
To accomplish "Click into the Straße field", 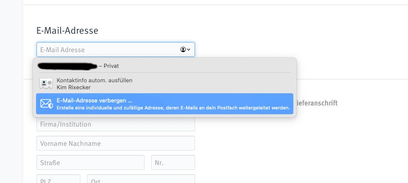I will point(90,162).
